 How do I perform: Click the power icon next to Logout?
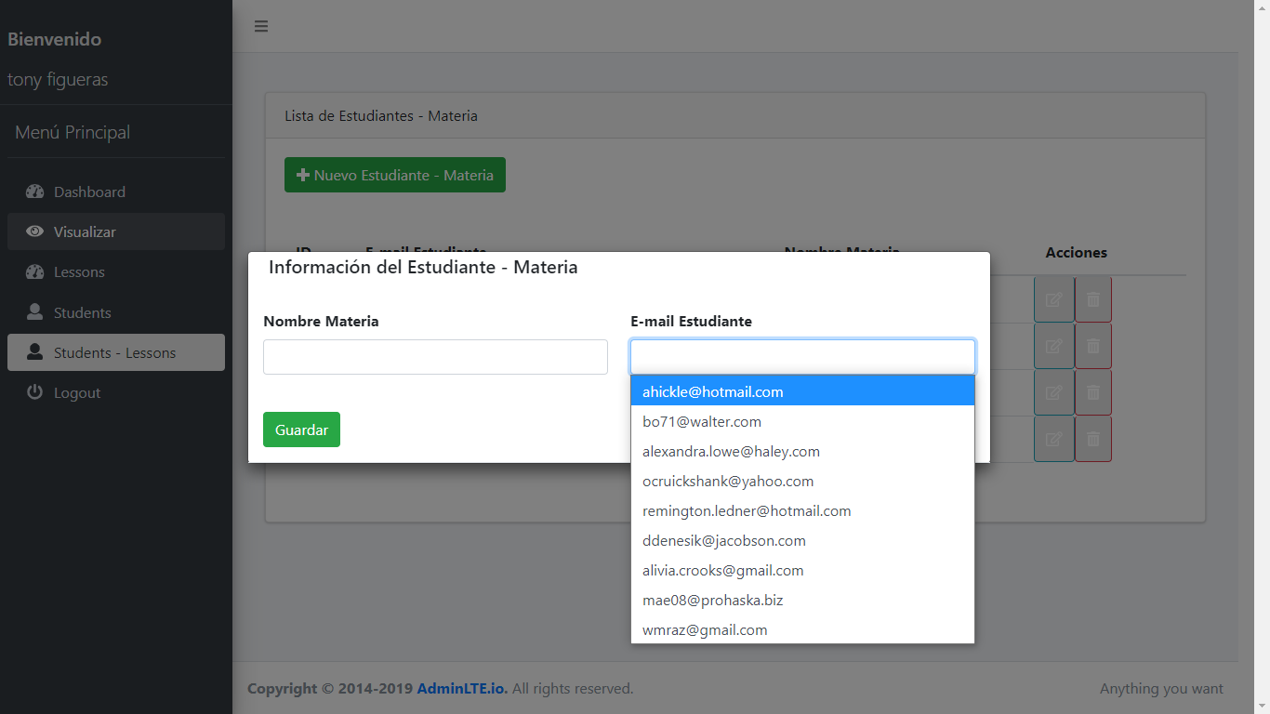pos(34,391)
